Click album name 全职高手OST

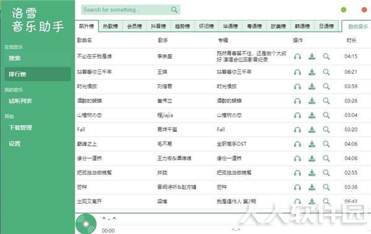tap(232, 144)
